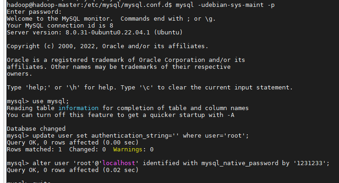Click the shell command 'mysql -udebian-sys-maint -p'
This screenshot has width=339, height=183.
[x=225, y=5]
